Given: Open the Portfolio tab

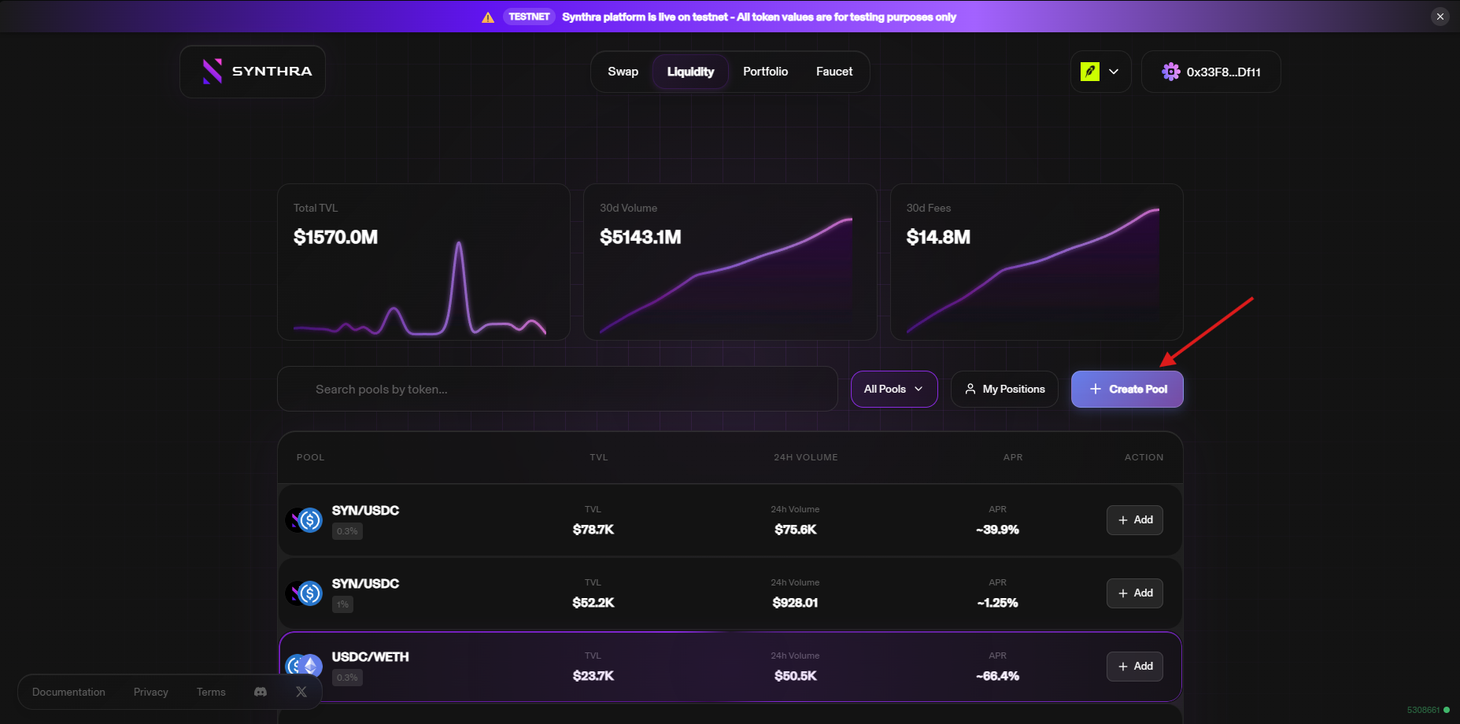Looking at the screenshot, I should [765, 72].
